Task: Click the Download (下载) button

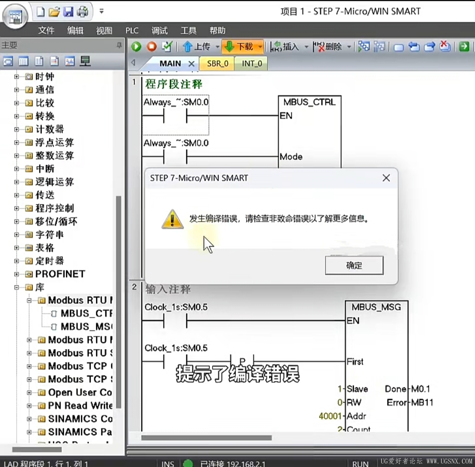Action: [x=239, y=47]
